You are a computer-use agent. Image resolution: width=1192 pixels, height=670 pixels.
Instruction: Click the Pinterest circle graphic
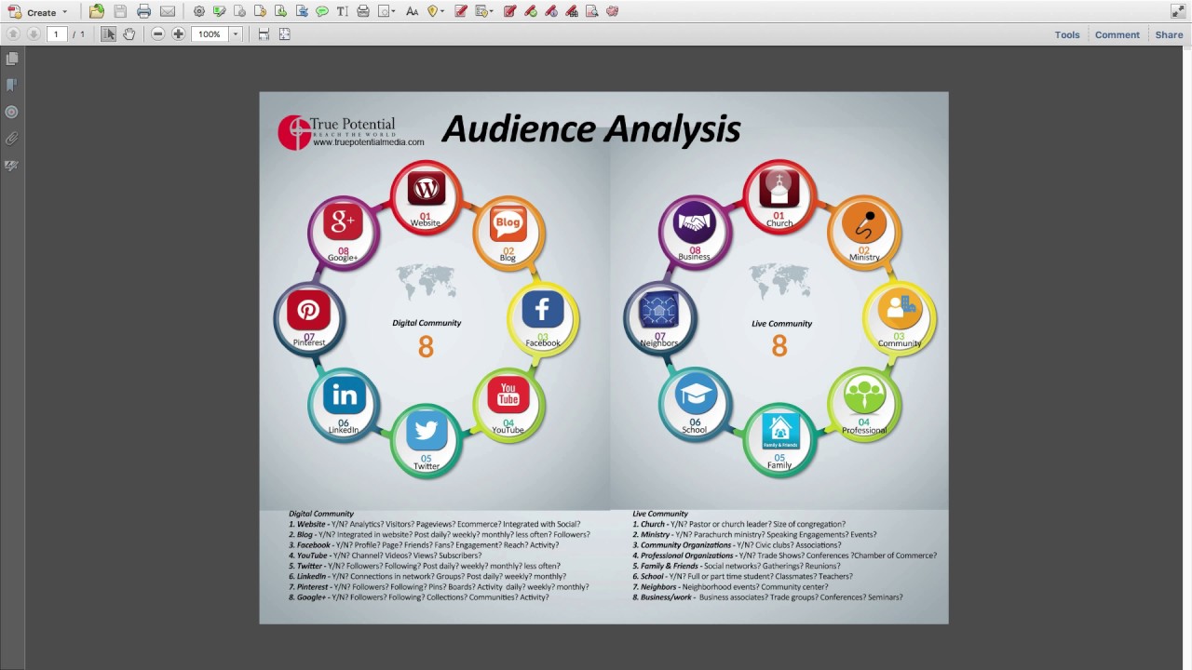pyautogui.click(x=309, y=317)
